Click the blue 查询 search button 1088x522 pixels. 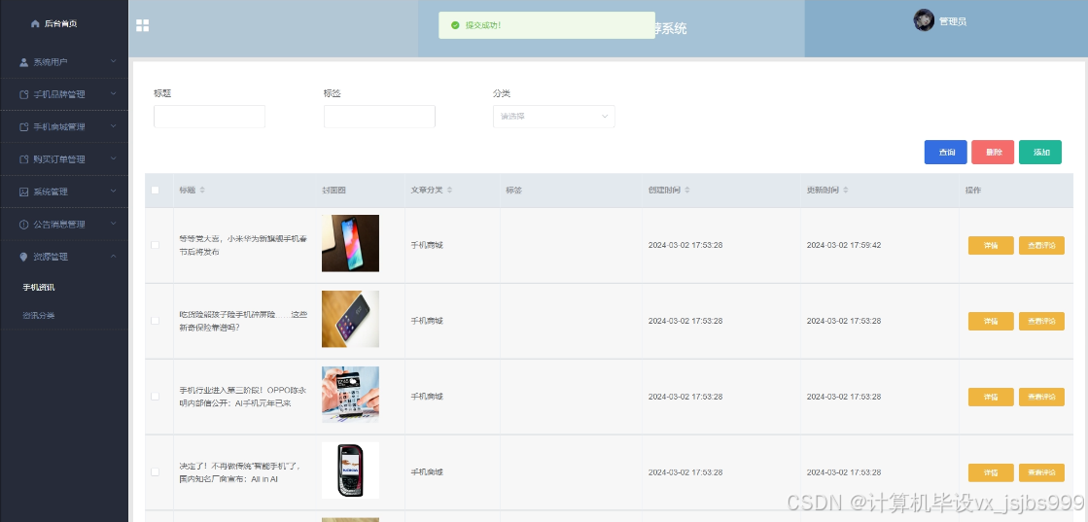(946, 152)
